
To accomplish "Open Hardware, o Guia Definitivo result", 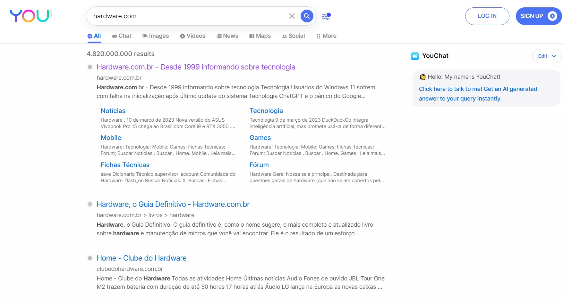I will 173,204.
